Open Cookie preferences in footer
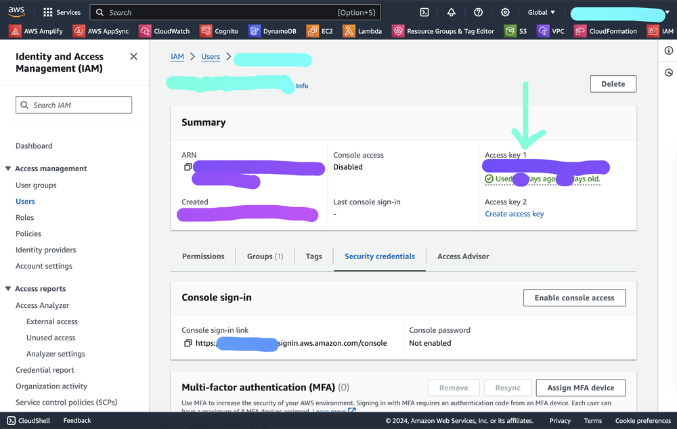This screenshot has width=677, height=429. (x=642, y=420)
